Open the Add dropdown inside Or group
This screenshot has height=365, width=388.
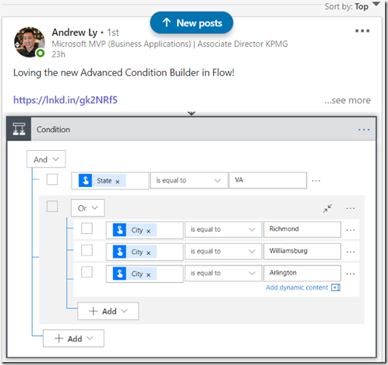click(108, 311)
